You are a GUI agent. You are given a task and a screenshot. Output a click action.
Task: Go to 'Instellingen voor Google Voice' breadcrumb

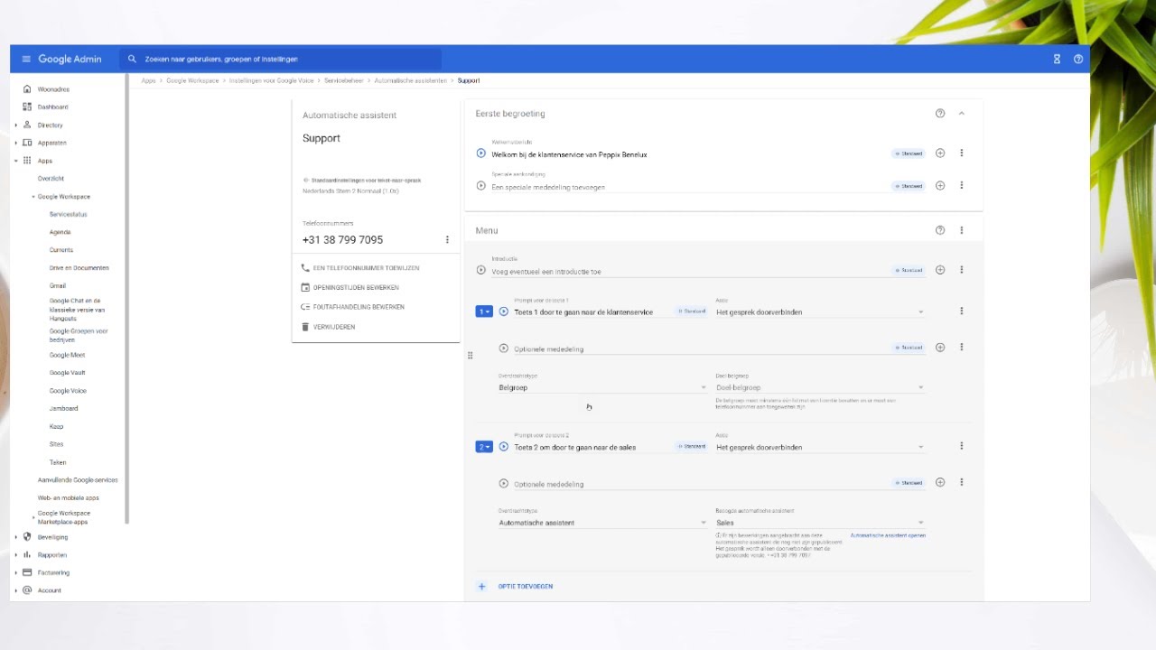point(271,80)
